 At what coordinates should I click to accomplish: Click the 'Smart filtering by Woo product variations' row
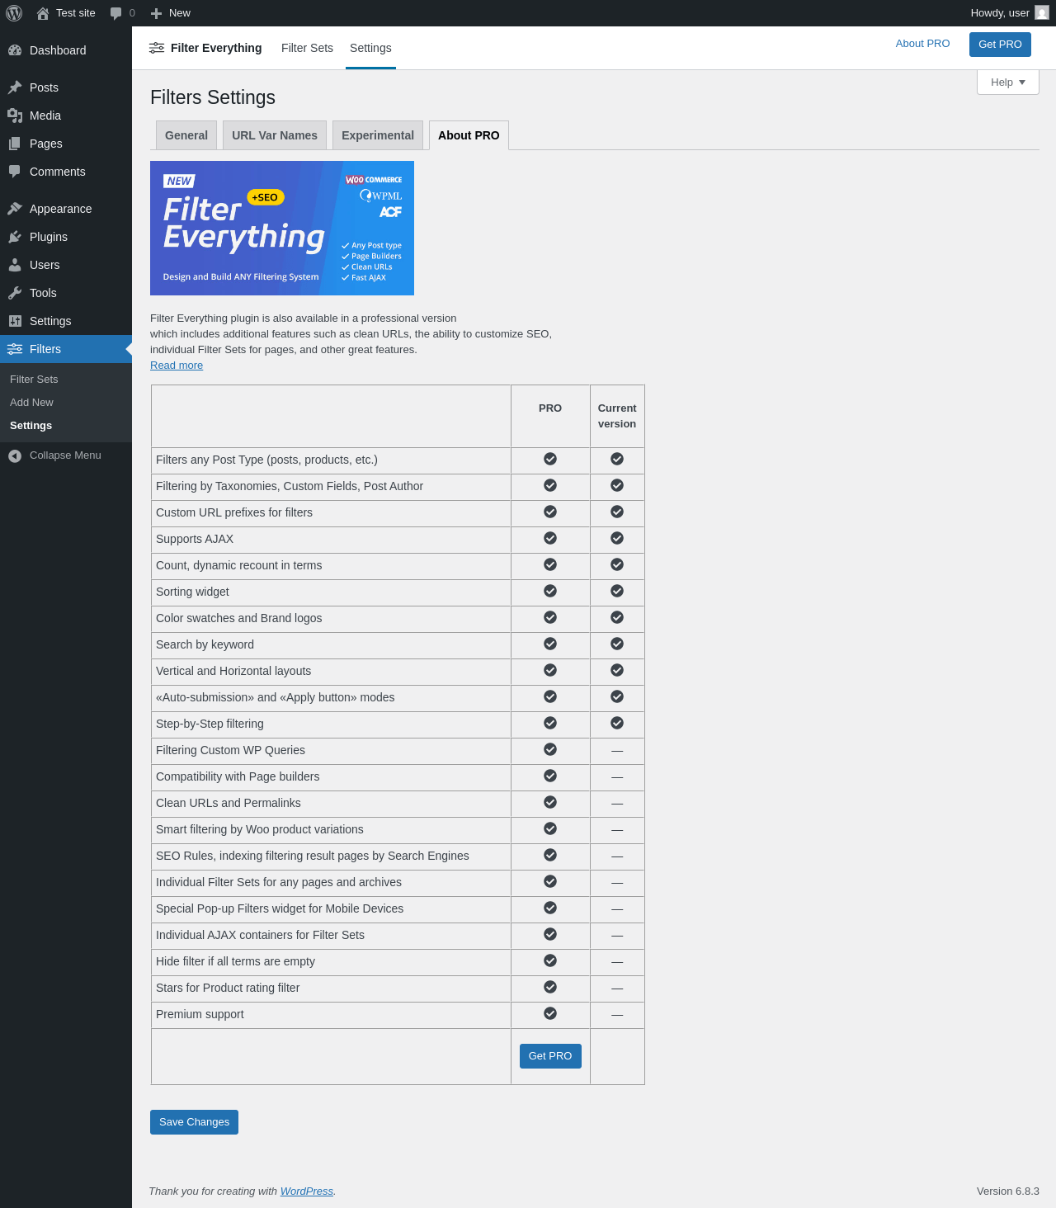click(x=398, y=830)
